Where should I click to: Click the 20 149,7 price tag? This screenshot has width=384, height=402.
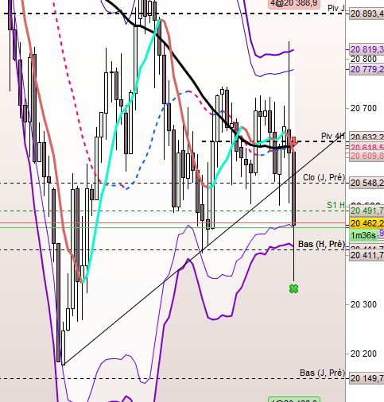point(367,378)
